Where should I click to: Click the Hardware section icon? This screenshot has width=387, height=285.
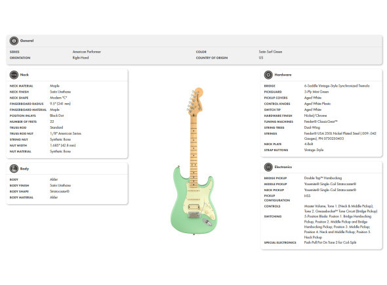pyautogui.click(x=268, y=75)
